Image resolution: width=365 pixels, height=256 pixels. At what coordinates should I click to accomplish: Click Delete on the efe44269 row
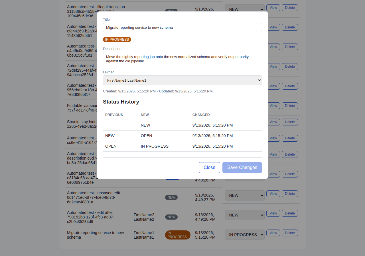pyautogui.click(x=290, y=27)
